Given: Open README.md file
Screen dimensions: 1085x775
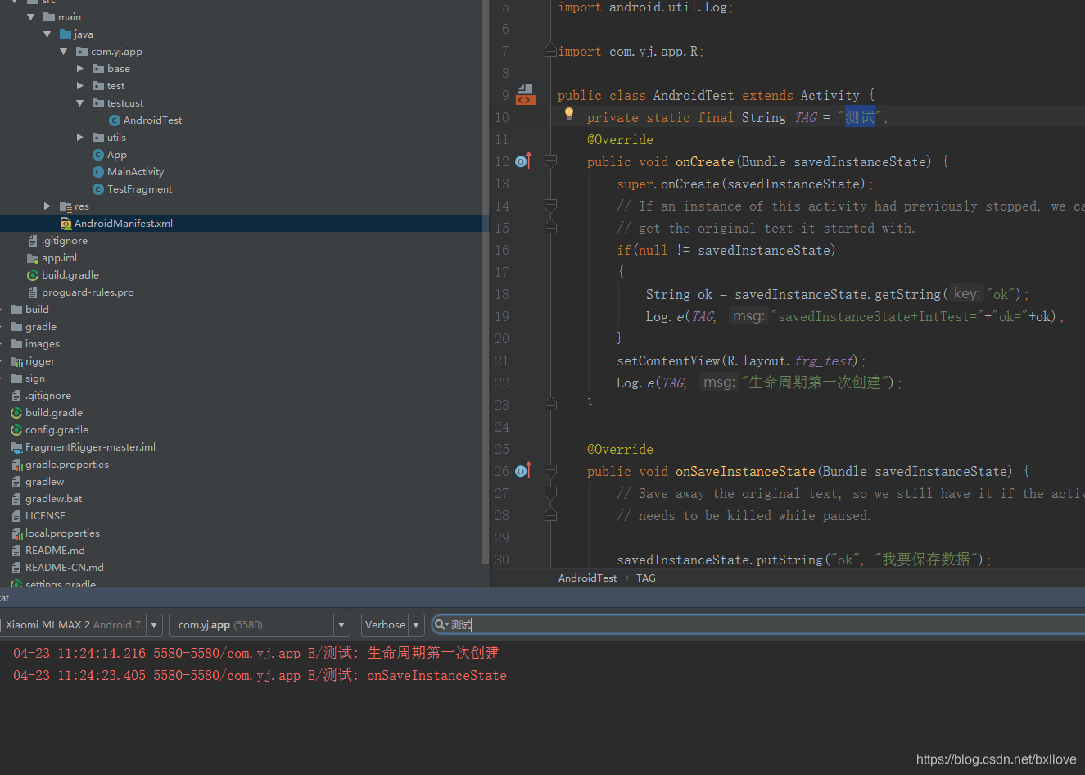Looking at the screenshot, I should 55,550.
